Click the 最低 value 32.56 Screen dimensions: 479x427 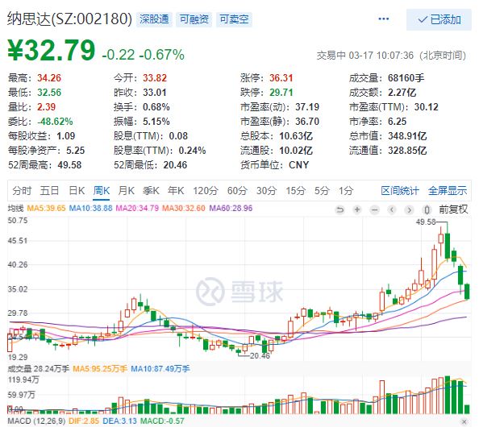click(49, 93)
